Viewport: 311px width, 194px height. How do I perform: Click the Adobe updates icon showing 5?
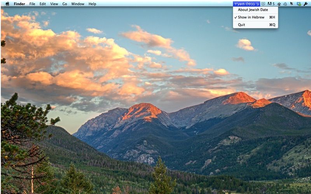tap(271, 4)
